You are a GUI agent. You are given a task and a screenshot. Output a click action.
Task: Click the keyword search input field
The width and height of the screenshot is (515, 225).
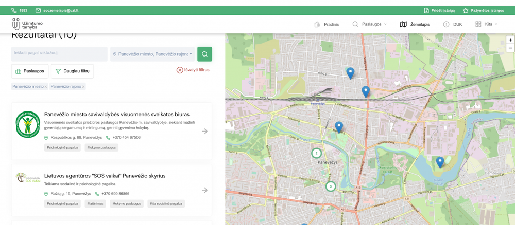[x=59, y=54]
